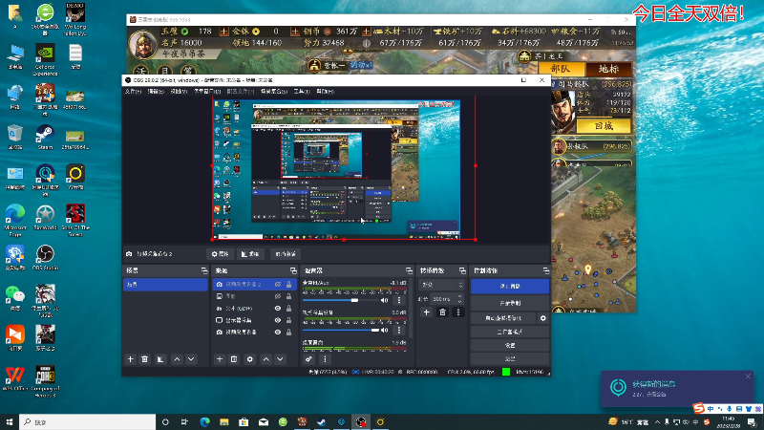The width and height of the screenshot is (764, 430).
Task: Hide the 显示器采集 source via its eye icon
Action: [x=278, y=320]
